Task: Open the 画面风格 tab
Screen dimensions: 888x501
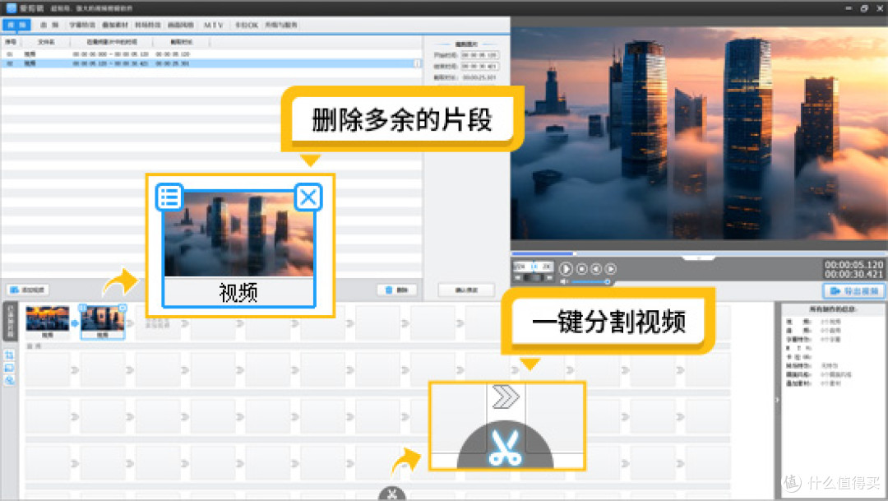Action: pyautogui.click(x=181, y=25)
